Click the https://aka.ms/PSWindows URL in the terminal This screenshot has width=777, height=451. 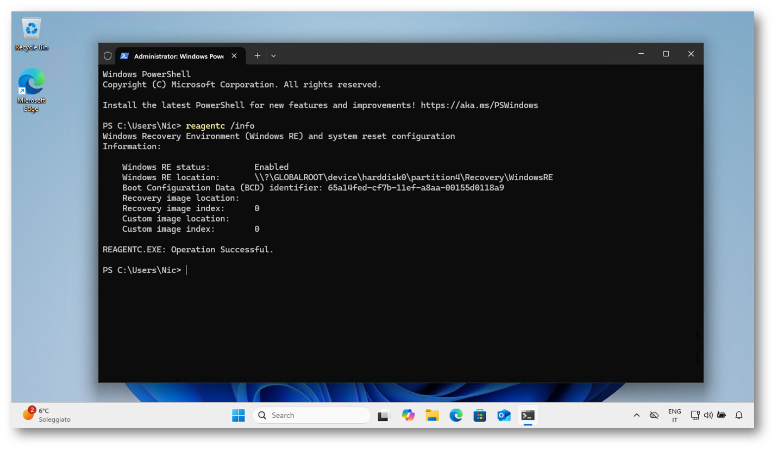pos(479,105)
